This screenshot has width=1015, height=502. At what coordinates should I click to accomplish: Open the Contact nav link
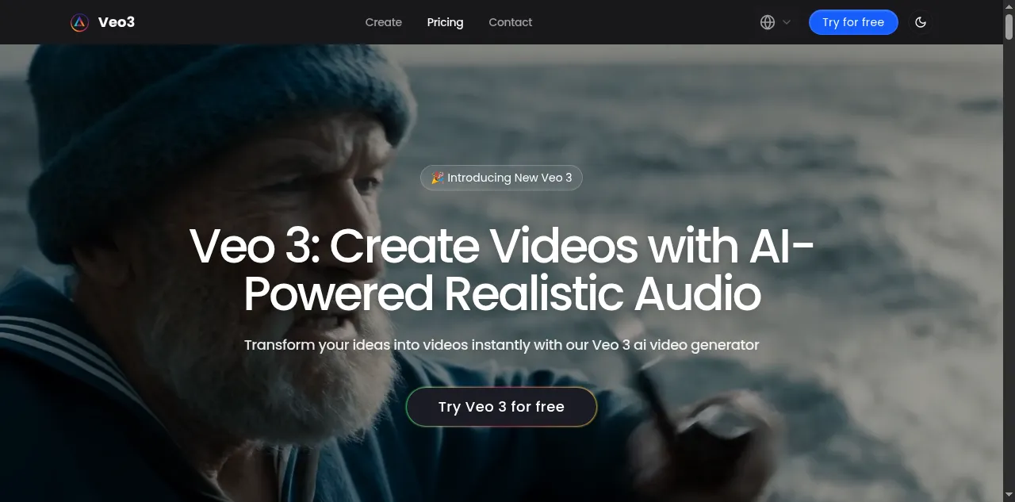point(511,22)
